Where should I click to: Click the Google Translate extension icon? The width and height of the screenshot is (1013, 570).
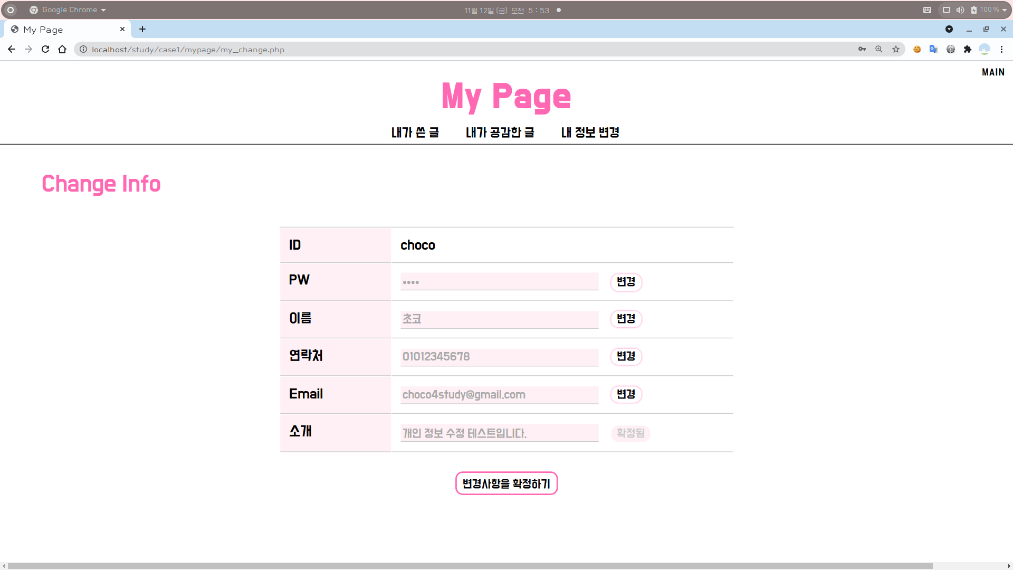pyautogui.click(x=933, y=49)
